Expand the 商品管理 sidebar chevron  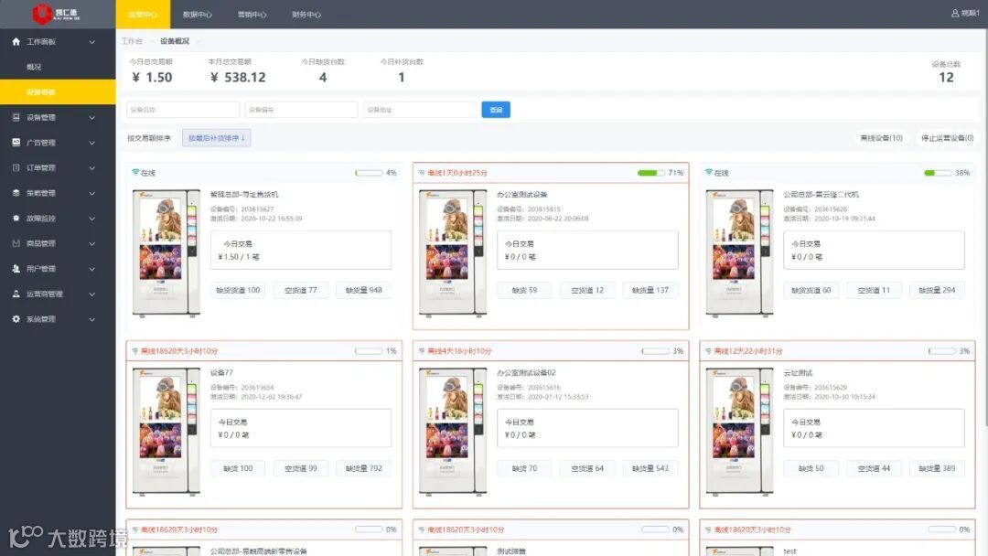[x=92, y=243]
